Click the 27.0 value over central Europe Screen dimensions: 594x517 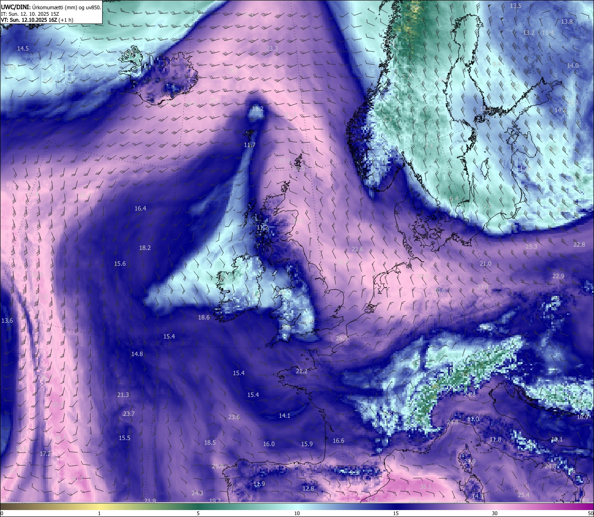click(x=483, y=287)
